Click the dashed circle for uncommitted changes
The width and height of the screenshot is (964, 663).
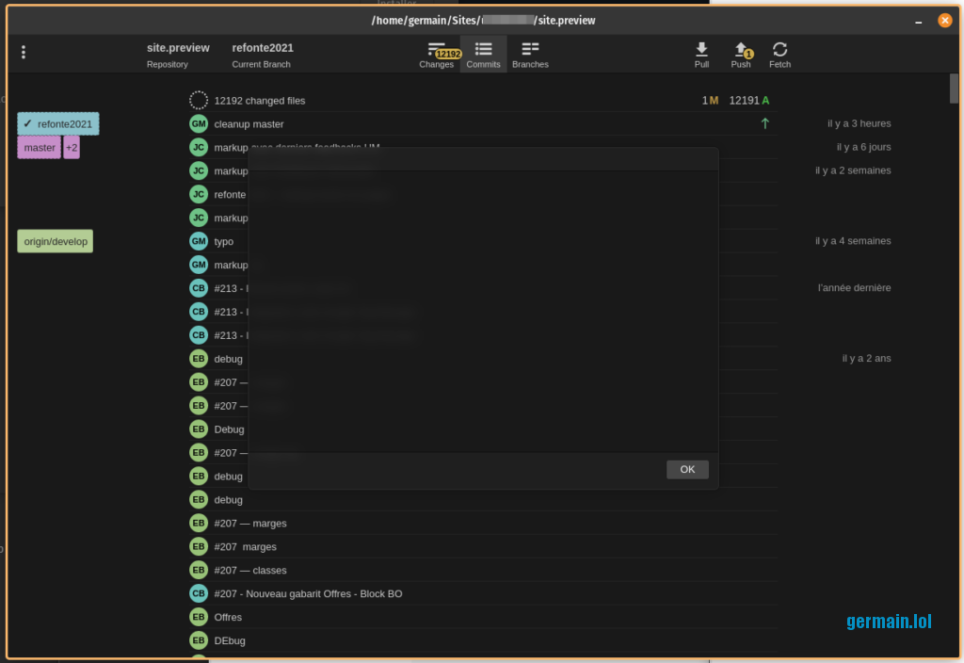pos(199,100)
